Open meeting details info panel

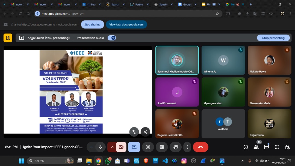246,147
